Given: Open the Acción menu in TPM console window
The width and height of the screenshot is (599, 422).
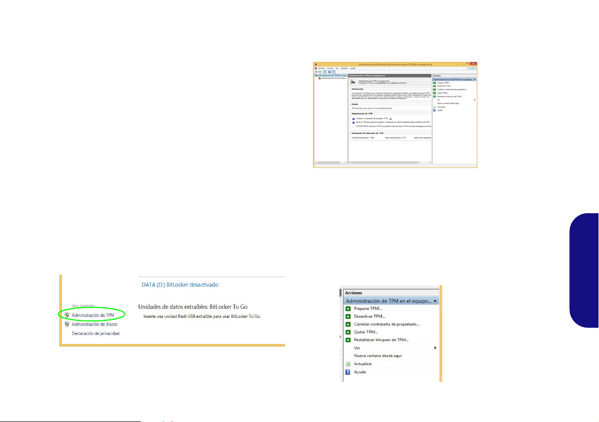Looking at the screenshot, I should pyautogui.click(x=330, y=68).
